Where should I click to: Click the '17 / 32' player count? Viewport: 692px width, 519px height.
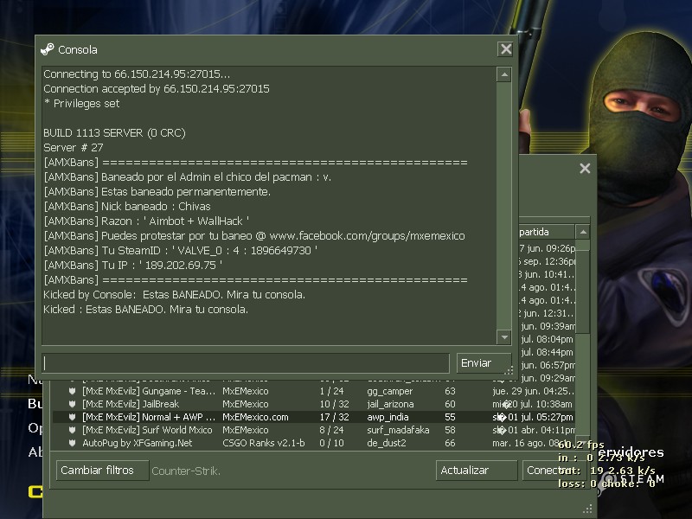[334, 417]
